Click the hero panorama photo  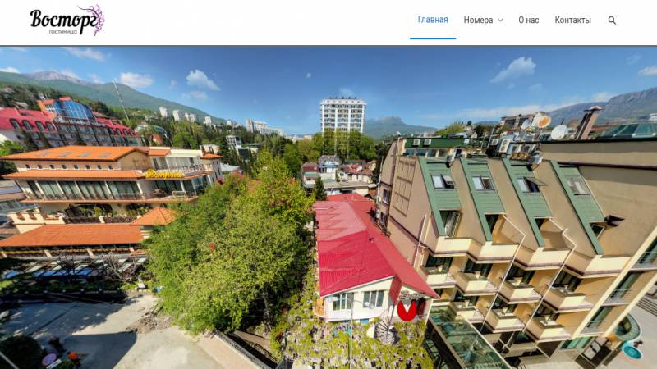(x=328, y=207)
